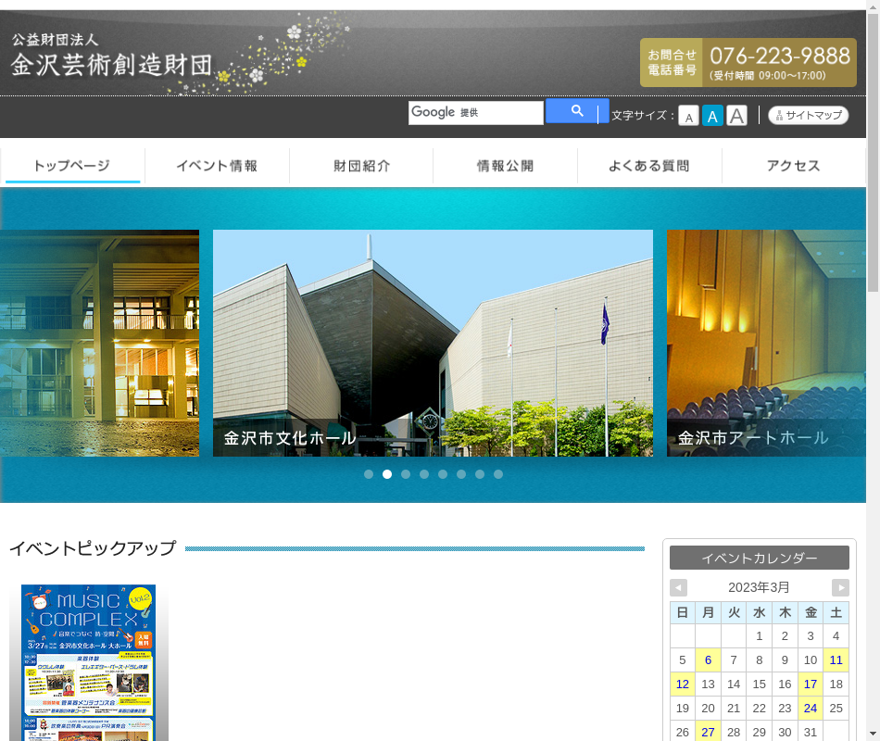The width and height of the screenshot is (880, 741).
Task: Go to the アクセス page
Action: click(x=793, y=166)
